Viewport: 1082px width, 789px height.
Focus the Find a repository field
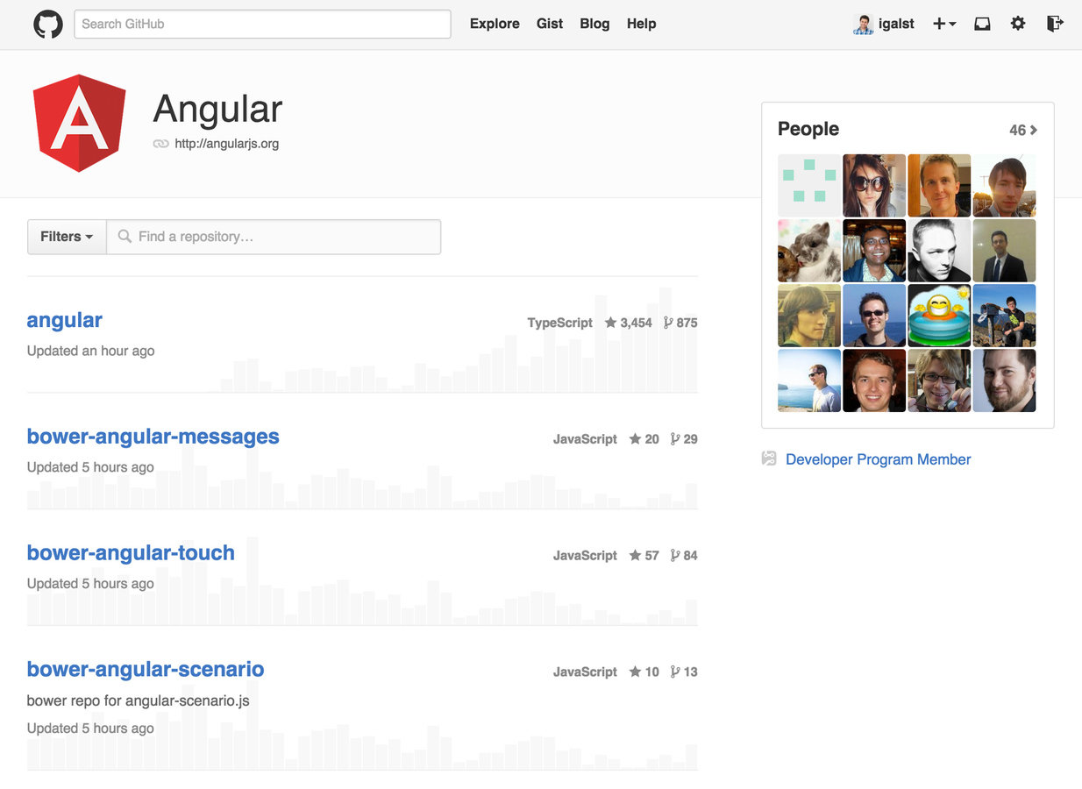point(274,237)
